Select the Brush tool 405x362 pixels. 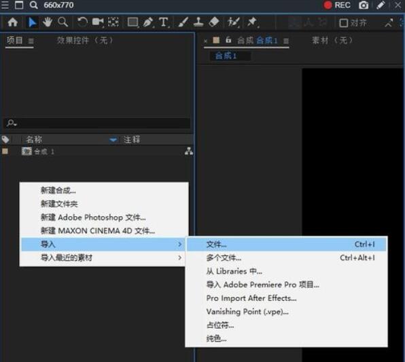coord(183,22)
